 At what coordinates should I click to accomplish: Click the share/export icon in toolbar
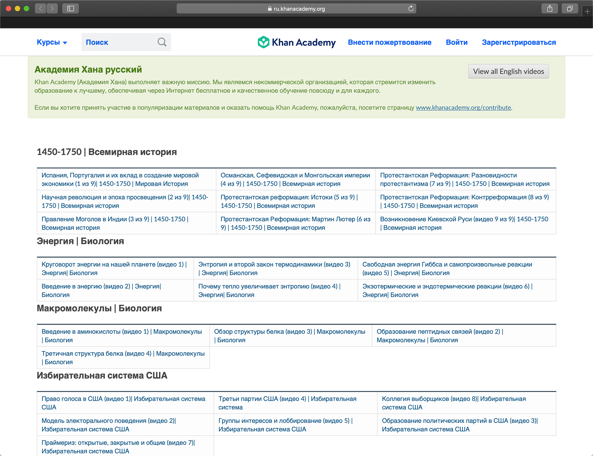point(549,9)
